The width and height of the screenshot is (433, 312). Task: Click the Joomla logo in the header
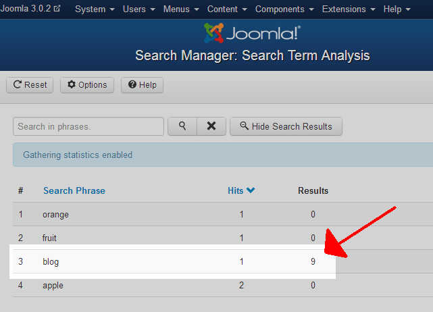252,33
